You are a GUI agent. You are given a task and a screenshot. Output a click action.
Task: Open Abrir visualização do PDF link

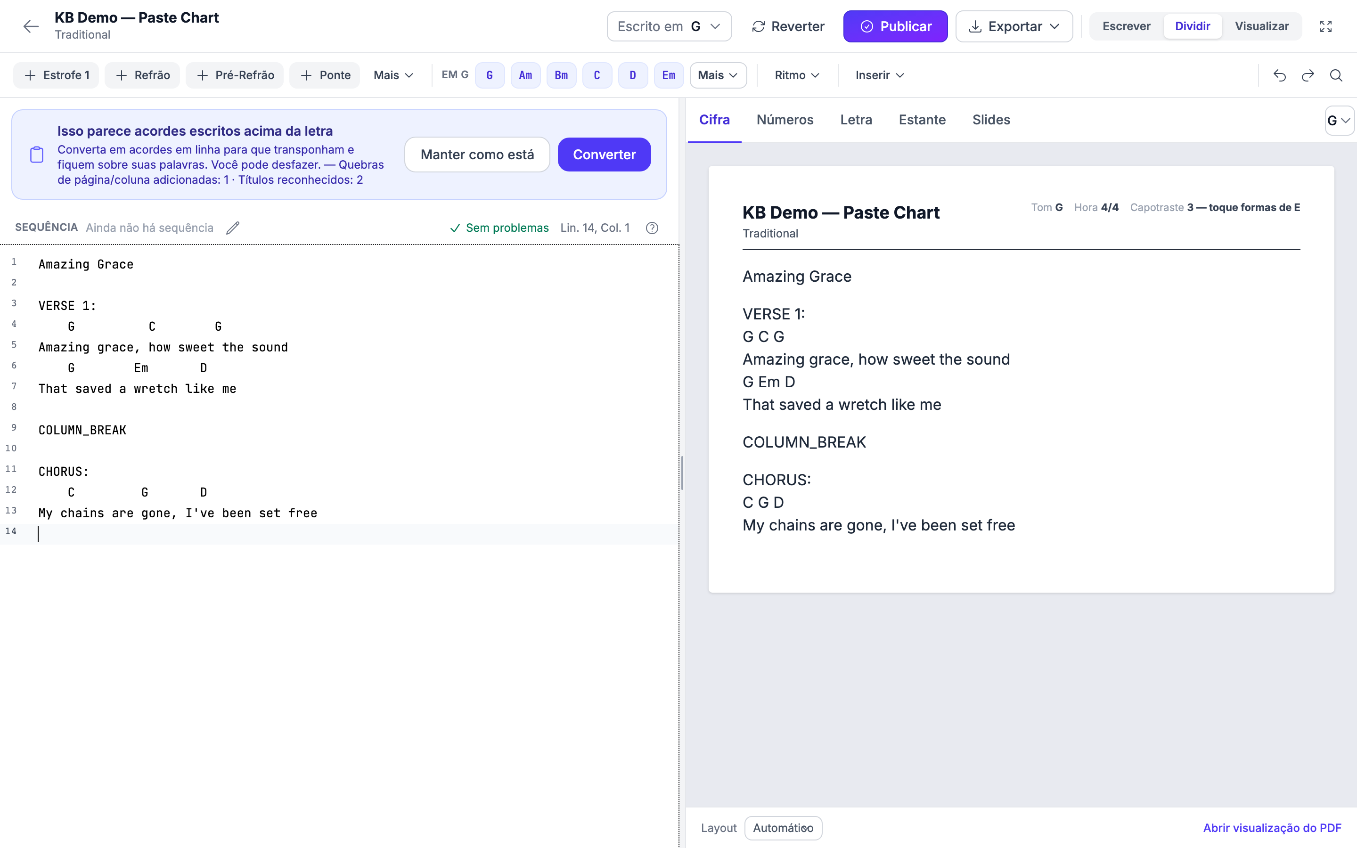point(1272,828)
